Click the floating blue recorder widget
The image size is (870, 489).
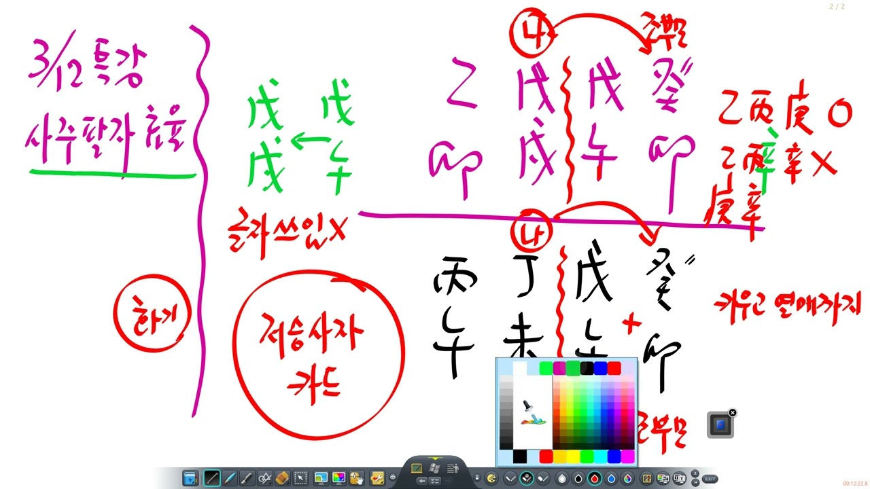720,425
